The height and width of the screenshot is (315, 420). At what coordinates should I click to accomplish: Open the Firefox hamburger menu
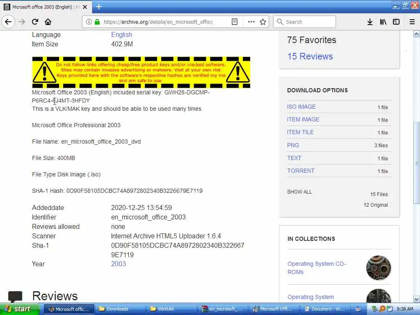pyautogui.click(x=412, y=22)
